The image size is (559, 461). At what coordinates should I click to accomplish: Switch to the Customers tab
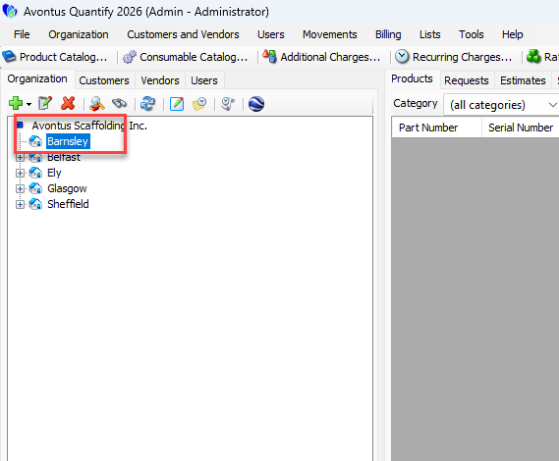pos(104,80)
